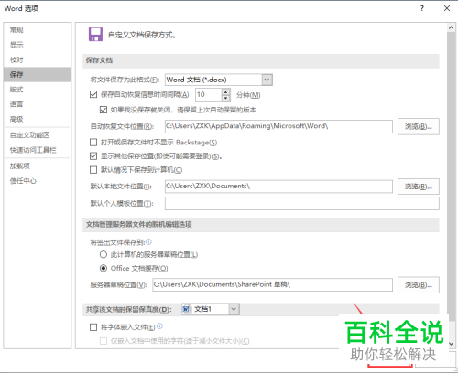Increase auto-recover minutes with up arrow
This screenshot has width=458, height=373.
pyautogui.click(x=225, y=91)
